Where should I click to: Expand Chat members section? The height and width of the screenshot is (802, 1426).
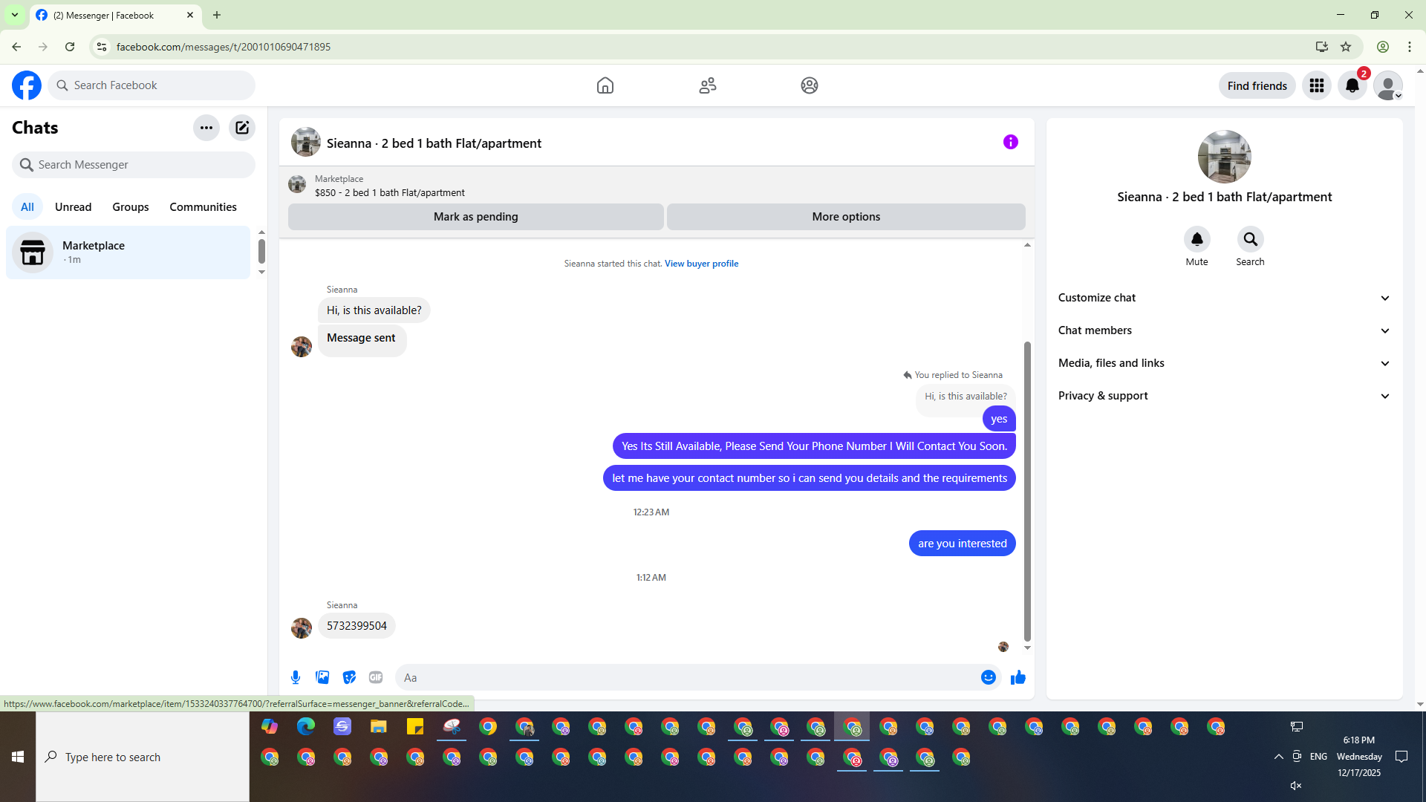(x=1223, y=330)
